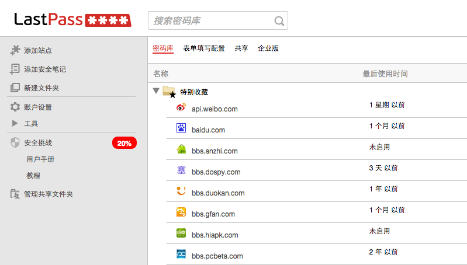Click the '2 年 以前' timestamp
The height and width of the screenshot is (265, 467).
pyautogui.click(x=383, y=252)
